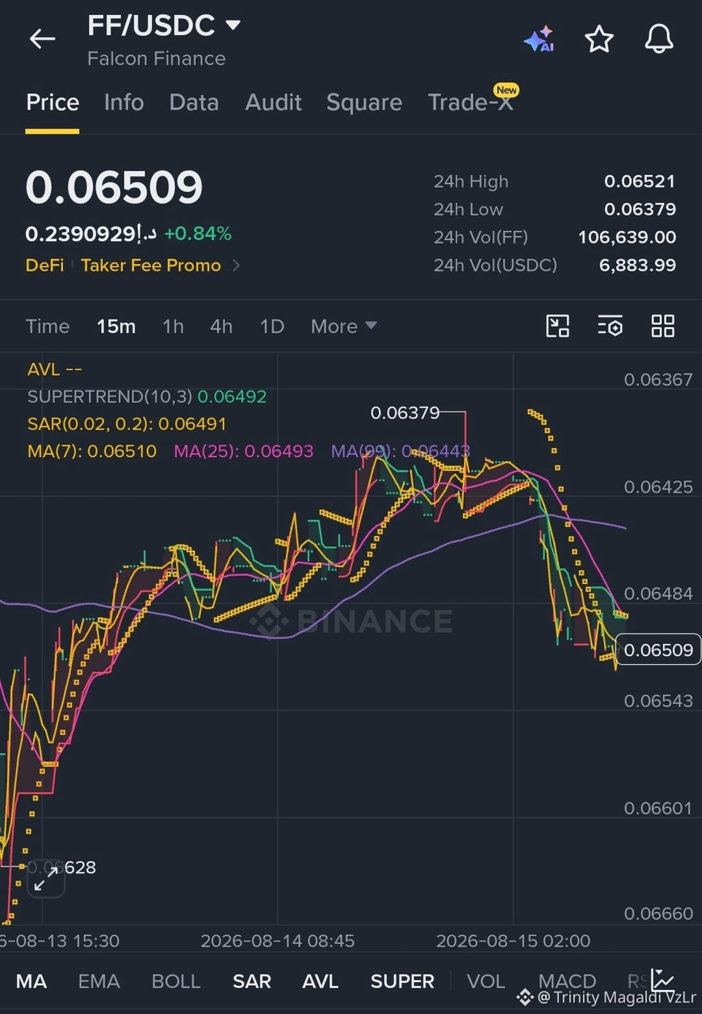Set a price alert with bell icon
This screenshot has width=702, height=1014.
tap(658, 39)
